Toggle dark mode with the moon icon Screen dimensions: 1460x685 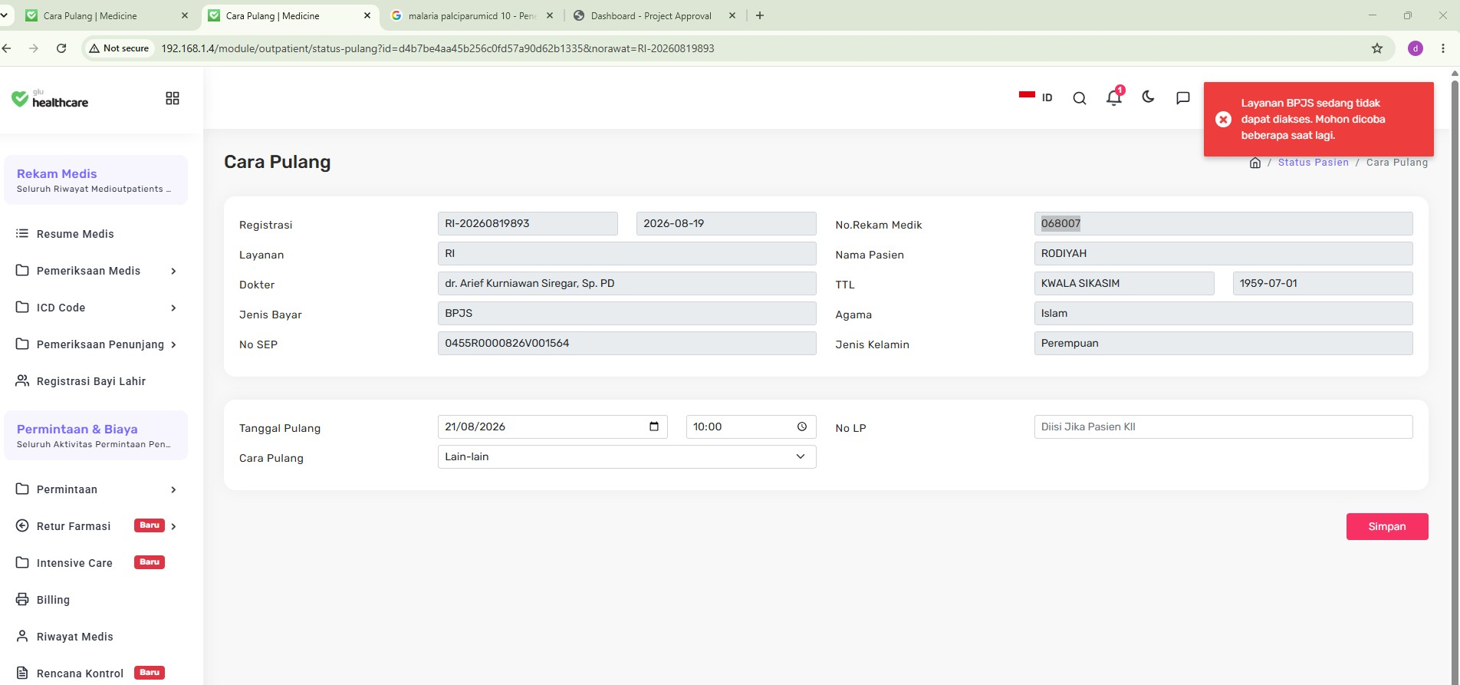(1148, 97)
